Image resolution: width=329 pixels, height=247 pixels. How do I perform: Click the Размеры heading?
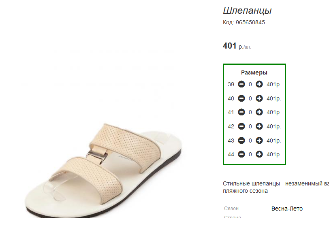pos(254,72)
